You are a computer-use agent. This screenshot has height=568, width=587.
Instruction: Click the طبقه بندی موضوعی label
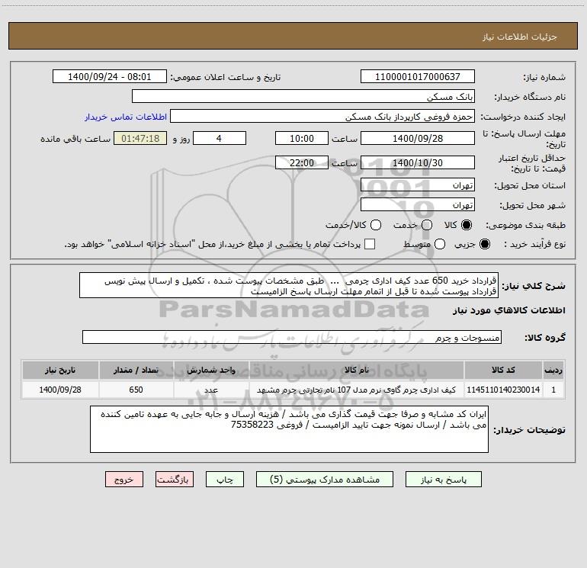coord(525,226)
